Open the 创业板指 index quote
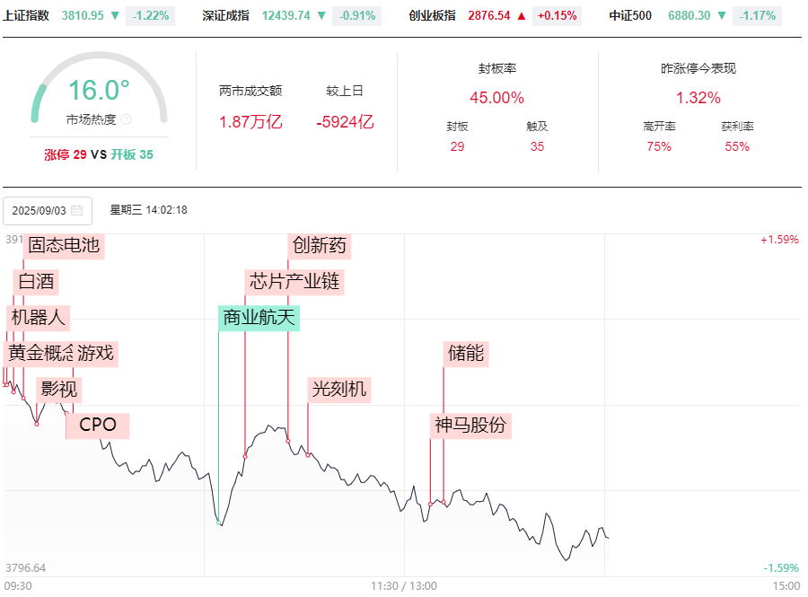 click(x=432, y=15)
